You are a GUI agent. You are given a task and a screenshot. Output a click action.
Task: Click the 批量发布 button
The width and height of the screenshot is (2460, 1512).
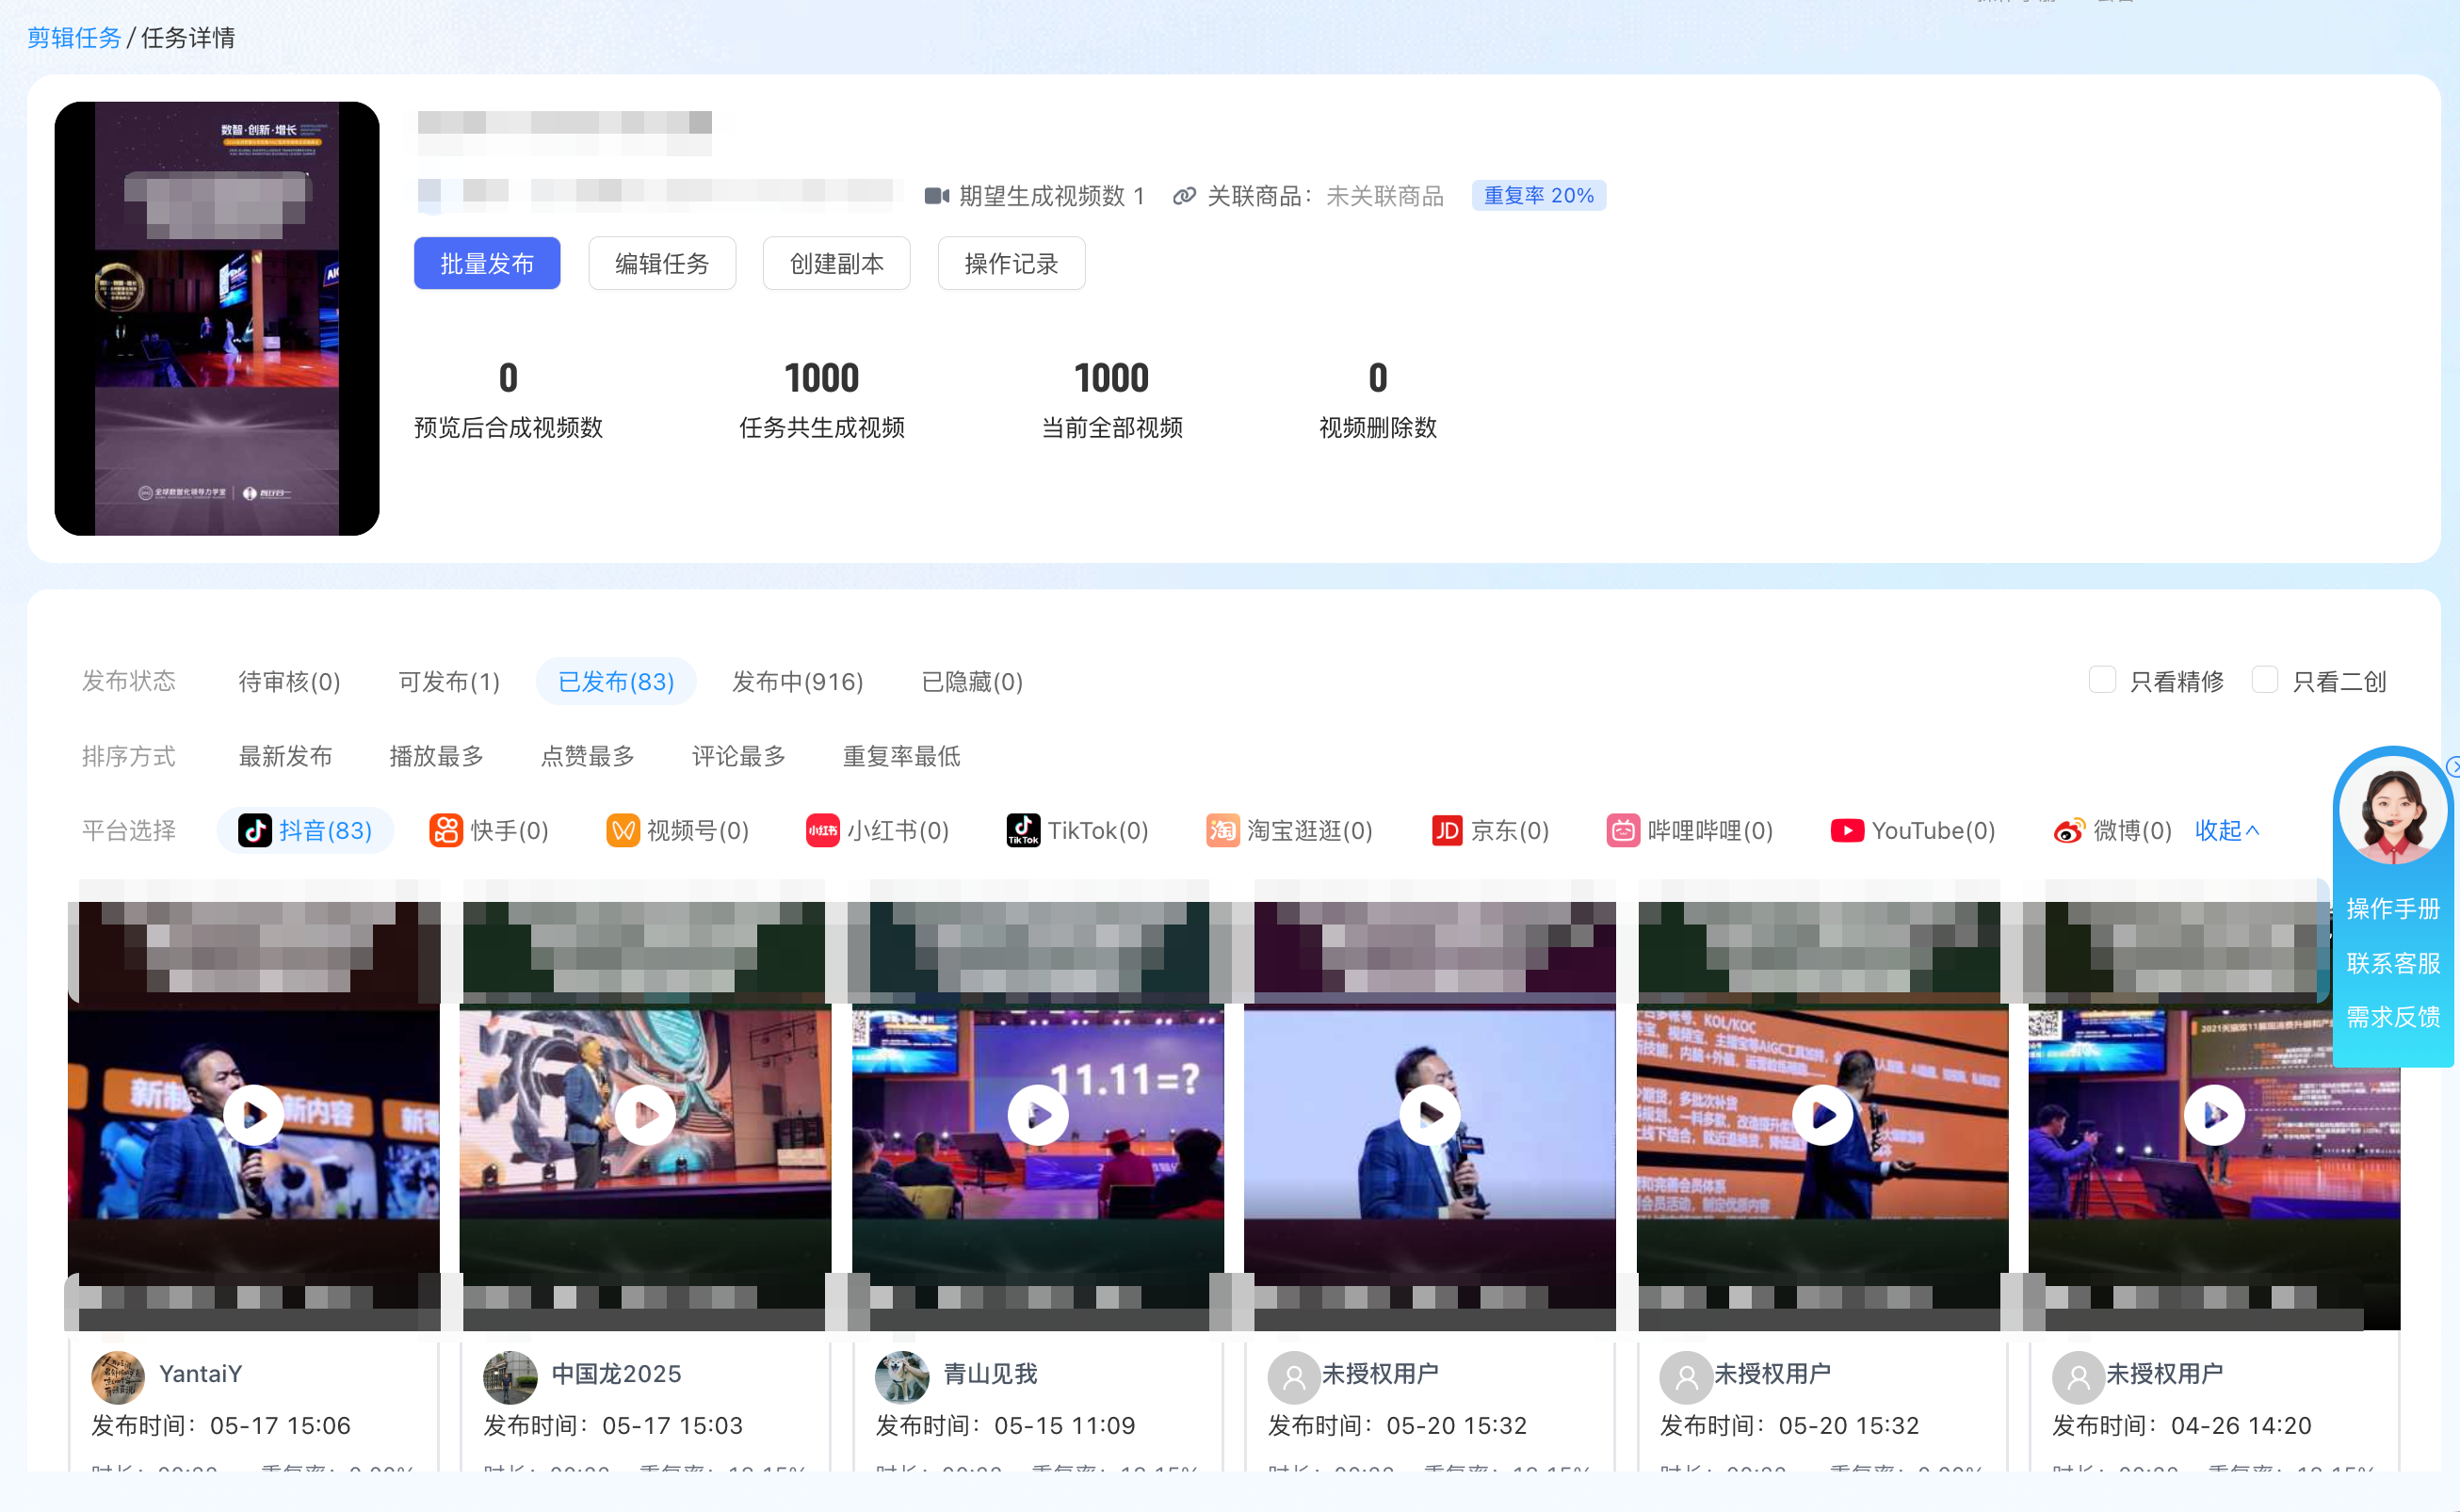pyautogui.click(x=486, y=263)
